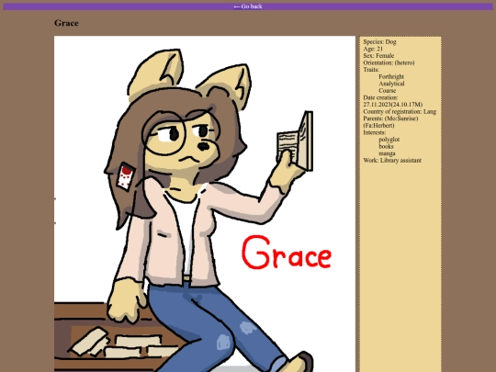The image size is (496, 372).
Task: Select the 'Species: Dog' line
Action: (379, 41)
